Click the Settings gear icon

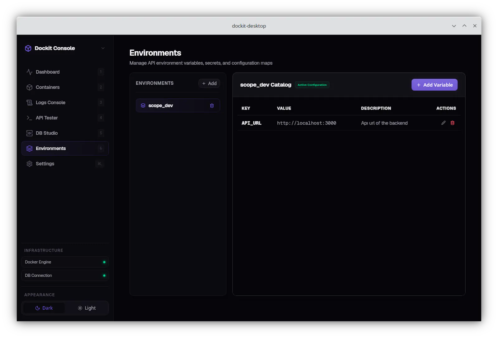tap(30, 164)
